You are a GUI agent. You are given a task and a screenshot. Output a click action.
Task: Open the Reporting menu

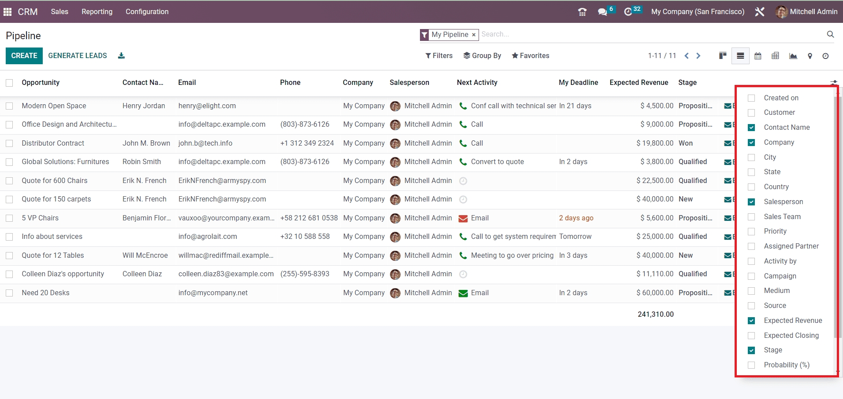click(x=97, y=12)
